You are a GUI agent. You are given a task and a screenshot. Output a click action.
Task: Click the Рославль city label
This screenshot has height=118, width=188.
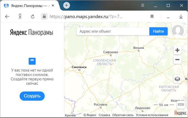100,105
